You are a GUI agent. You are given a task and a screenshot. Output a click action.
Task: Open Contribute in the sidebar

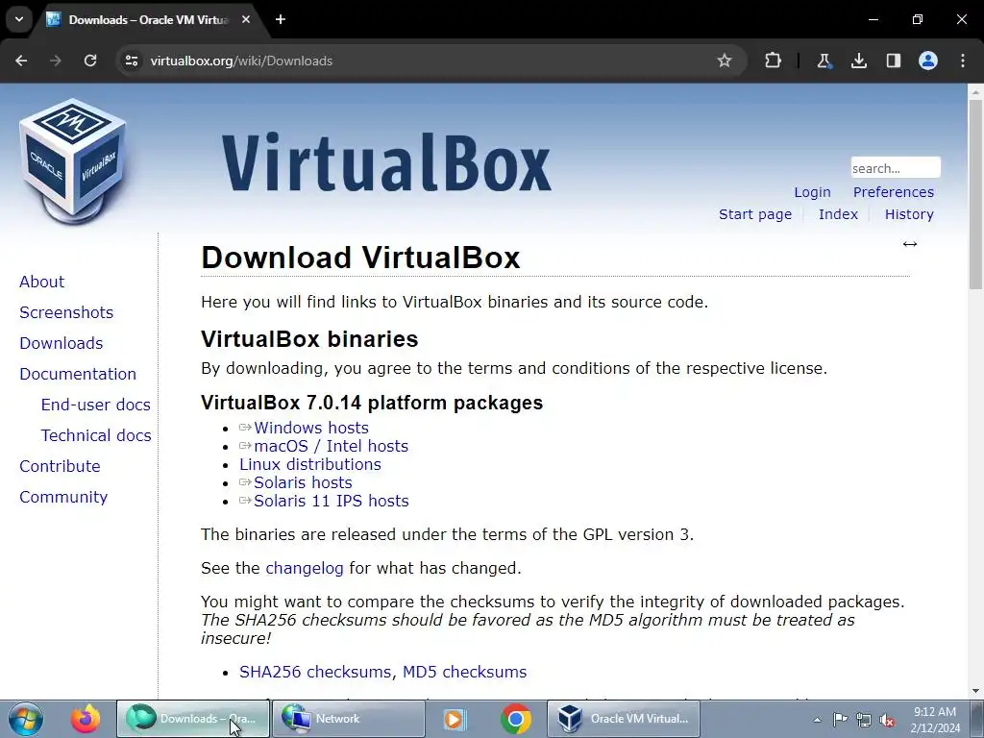tap(60, 466)
